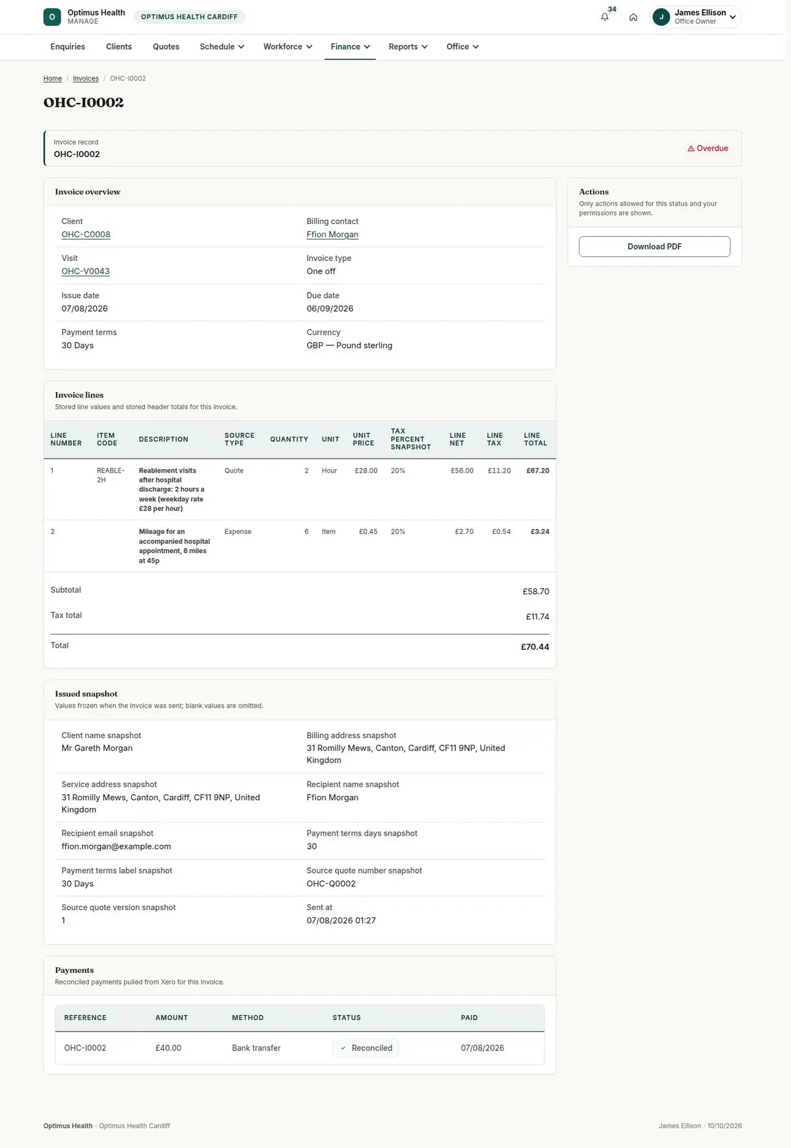Image resolution: width=791 pixels, height=1148 pixels.
Task: Open the Workforce dropdown menu
Action: coord(287,47)
